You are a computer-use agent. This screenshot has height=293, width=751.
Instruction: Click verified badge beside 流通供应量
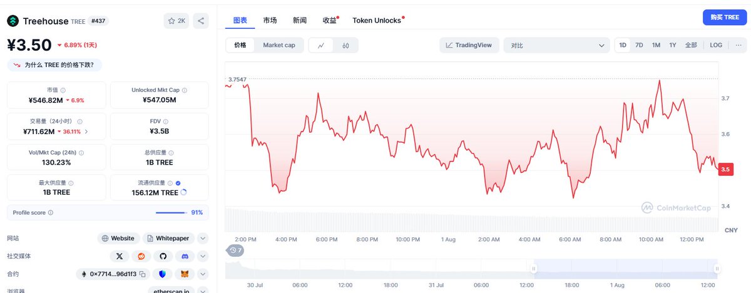point(178,183)
